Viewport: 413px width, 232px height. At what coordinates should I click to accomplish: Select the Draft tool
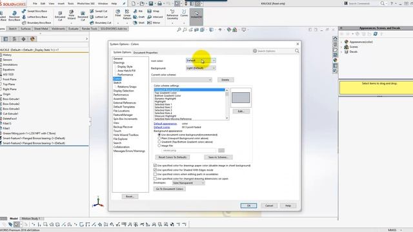[x=139, y=17]
